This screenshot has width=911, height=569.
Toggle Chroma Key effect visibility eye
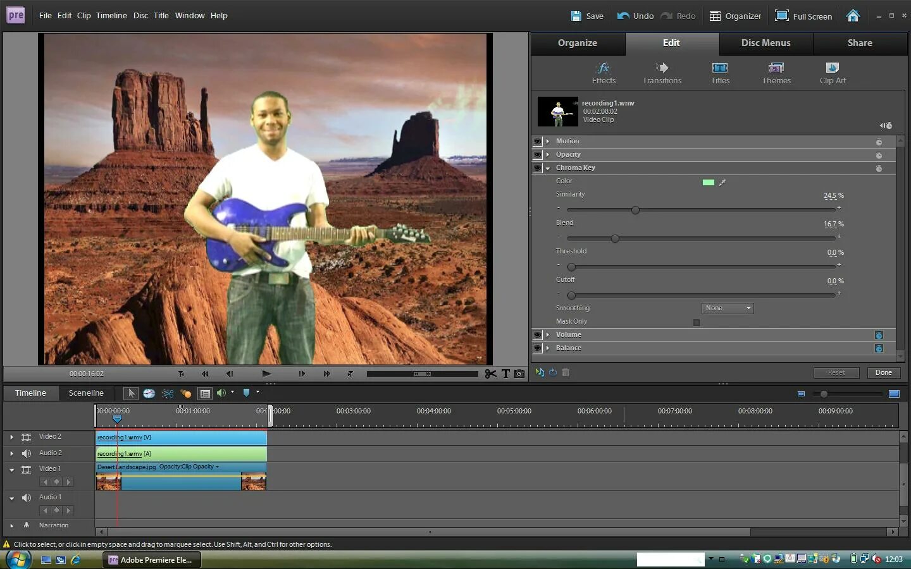point(537,168)
